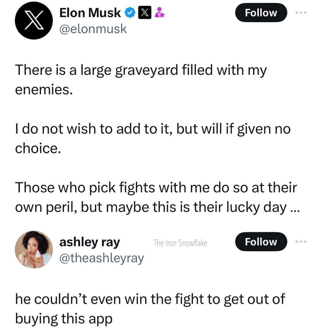This screenshot has width=323, height=334.
Task: Follow the ashley ray account
Action: [261, 242]
